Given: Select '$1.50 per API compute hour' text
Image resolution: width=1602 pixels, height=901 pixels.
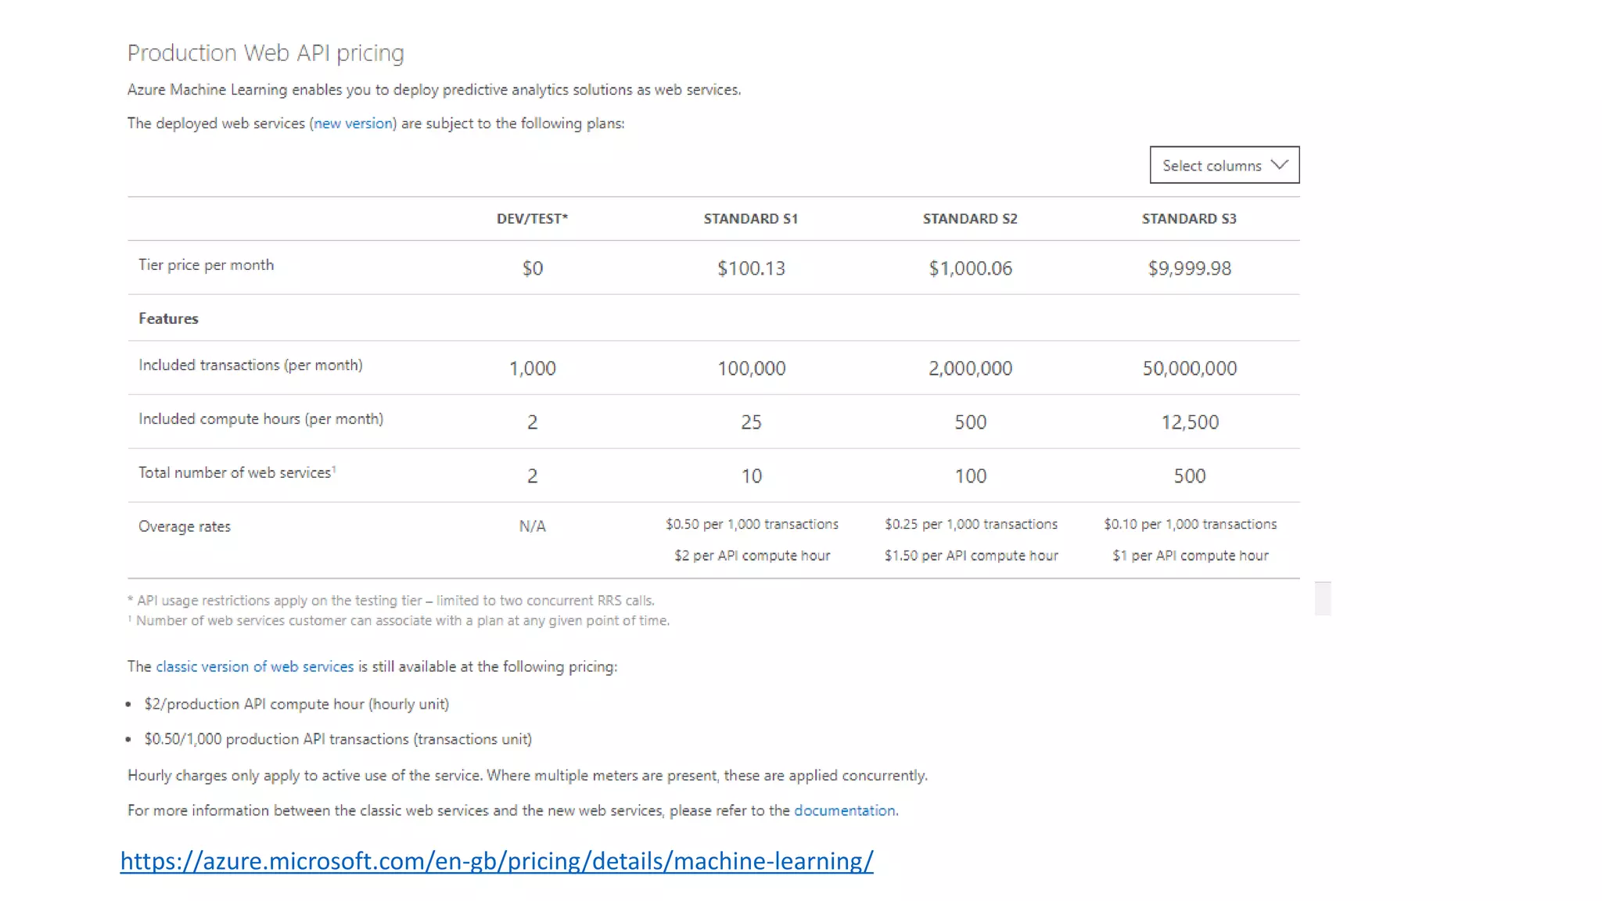Looking at the screenshot, I should point(971,555).
